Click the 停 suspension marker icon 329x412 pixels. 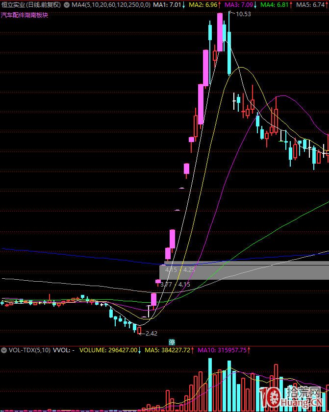pyautogui.click(x=172, y=342)
